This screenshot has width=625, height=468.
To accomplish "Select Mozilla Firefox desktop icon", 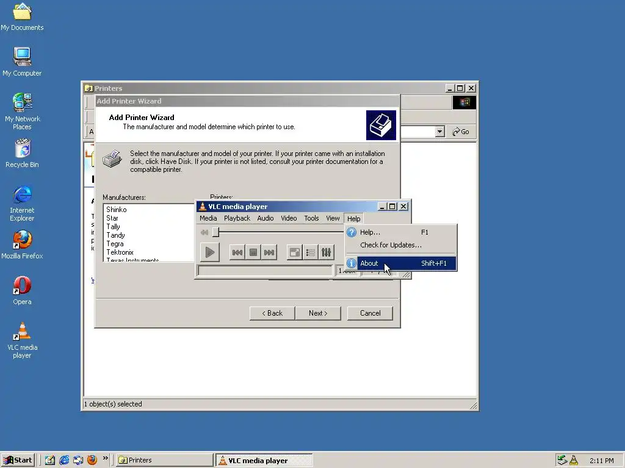I will click(x=22, y=245).
